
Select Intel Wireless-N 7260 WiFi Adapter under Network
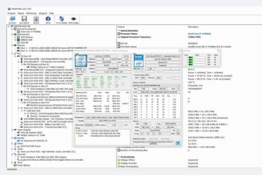(43, 157)
